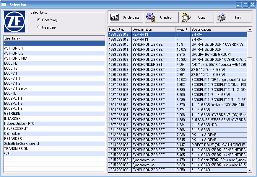Image resolution: width=257 pixels, height=177 pixels.
Task: Open the Single parts view
Action: click(x=126, y=17)
